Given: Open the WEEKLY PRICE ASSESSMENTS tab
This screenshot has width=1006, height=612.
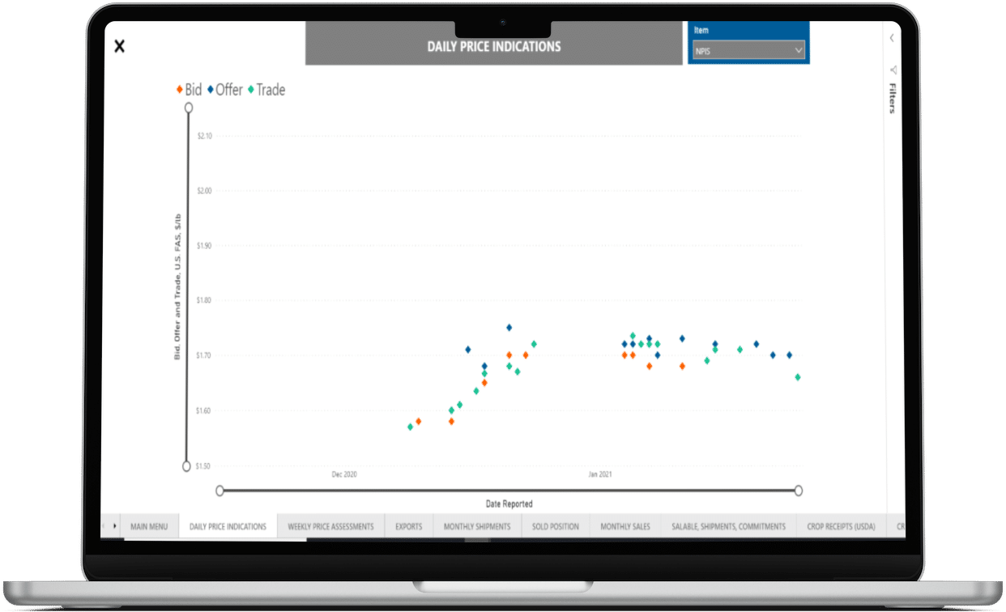Looking at the screenshot, I should coord(330,526).
